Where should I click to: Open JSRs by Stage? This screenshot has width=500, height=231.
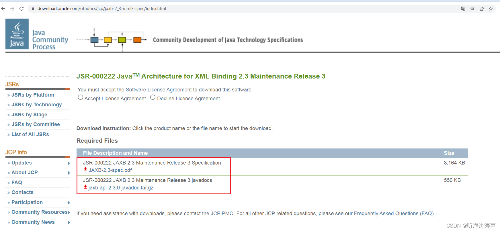[x=29, y=115]
